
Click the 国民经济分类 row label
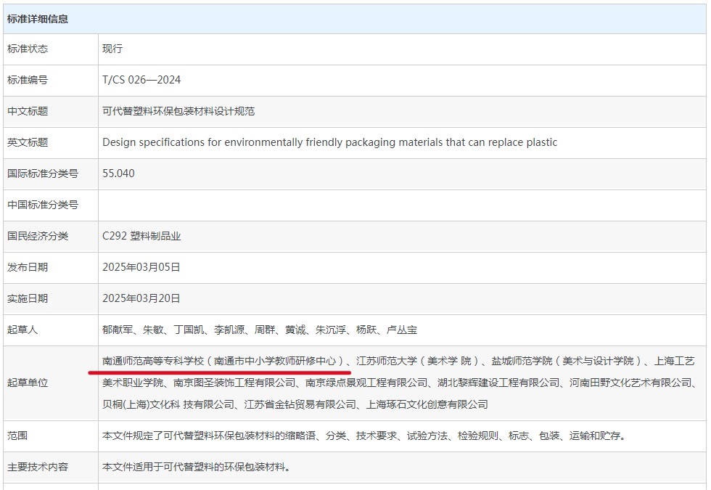pos(38,236)
